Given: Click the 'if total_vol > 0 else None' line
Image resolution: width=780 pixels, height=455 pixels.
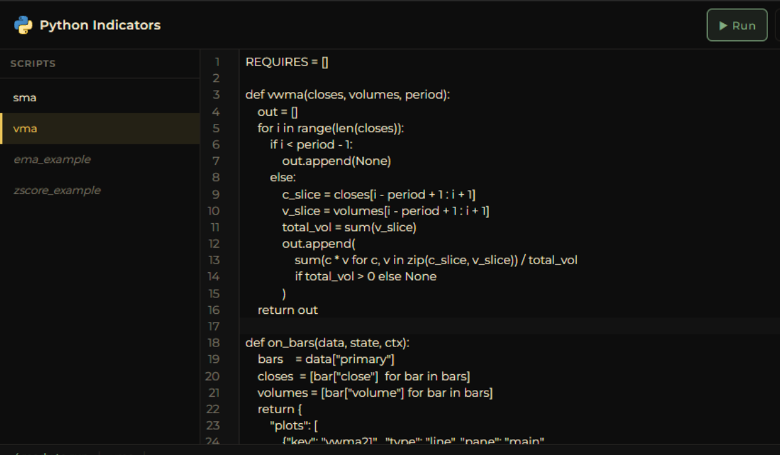Looking at the screenshot, I should click(x=366, y=276).
